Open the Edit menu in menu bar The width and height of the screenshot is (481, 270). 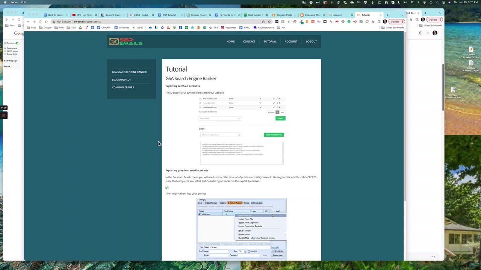tap(23, 2)
